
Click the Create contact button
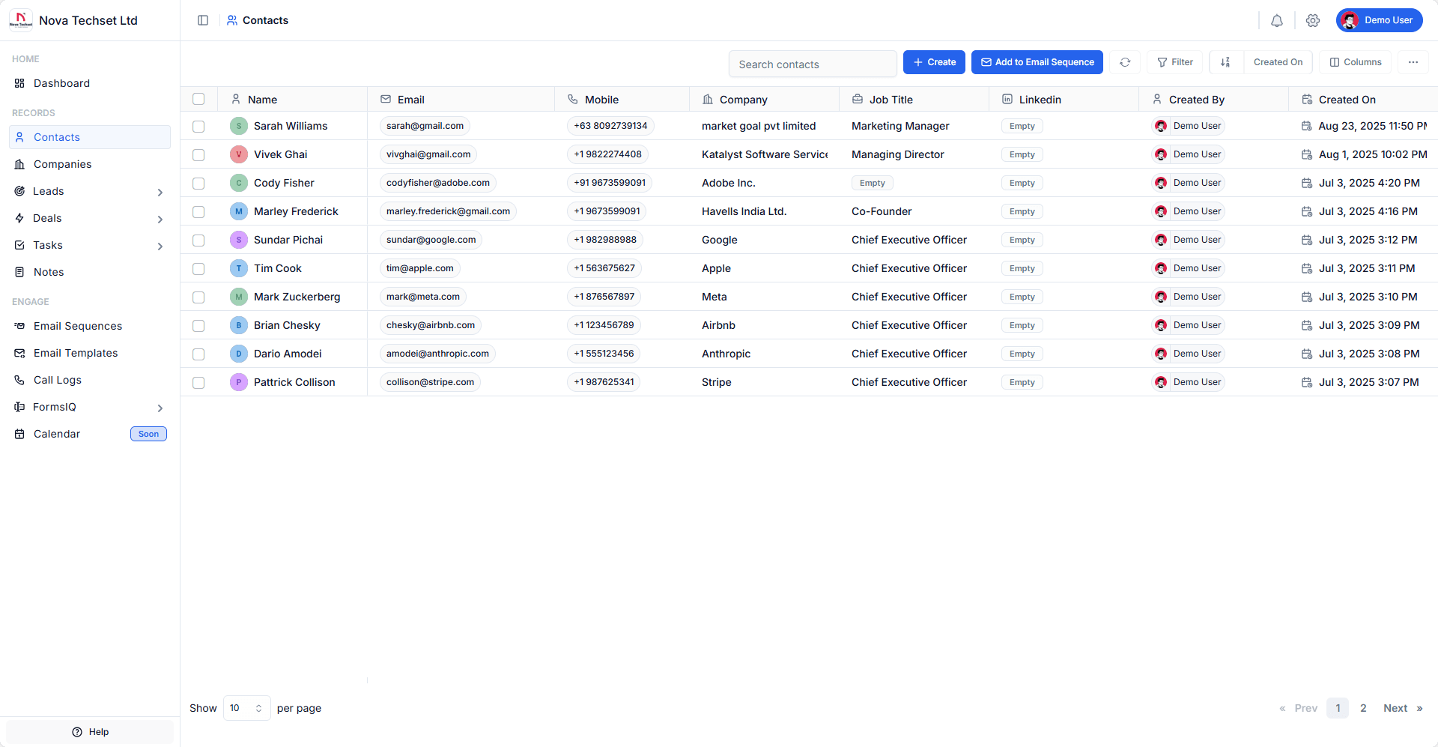point(934,62)
